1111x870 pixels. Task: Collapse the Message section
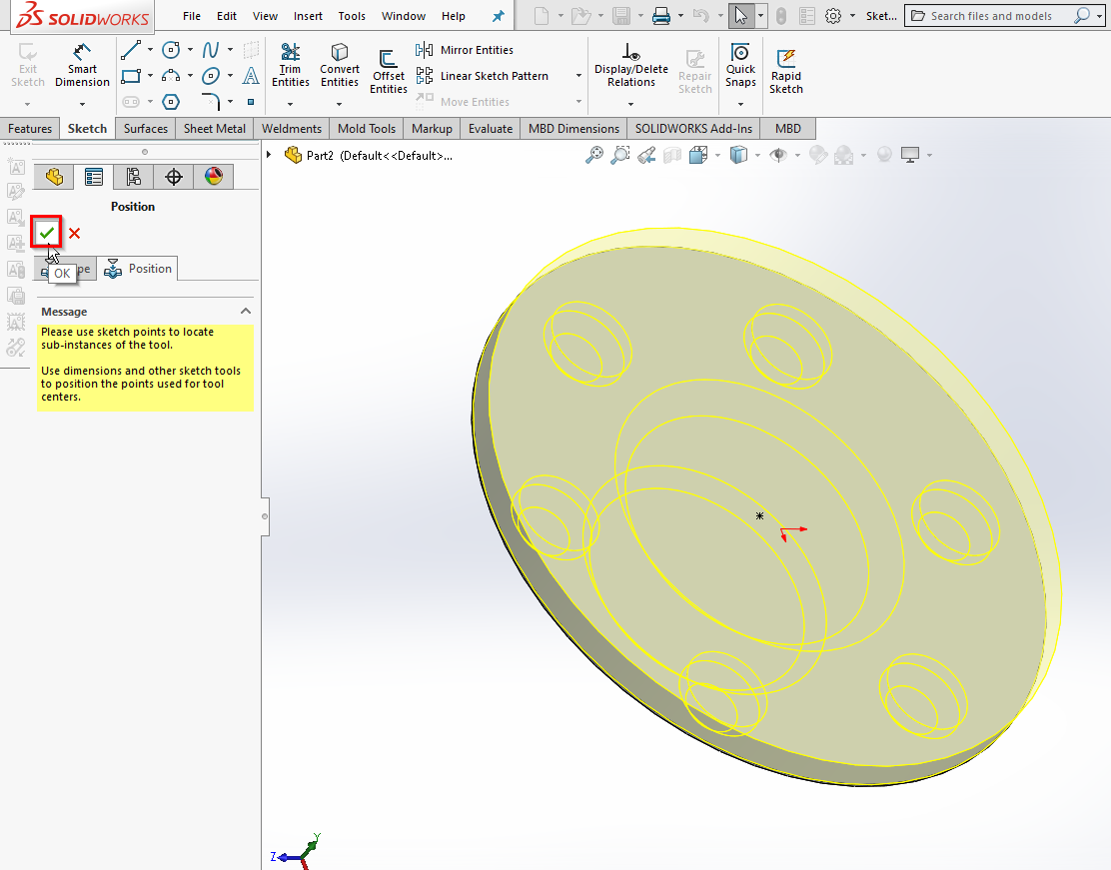pos(245,312)
